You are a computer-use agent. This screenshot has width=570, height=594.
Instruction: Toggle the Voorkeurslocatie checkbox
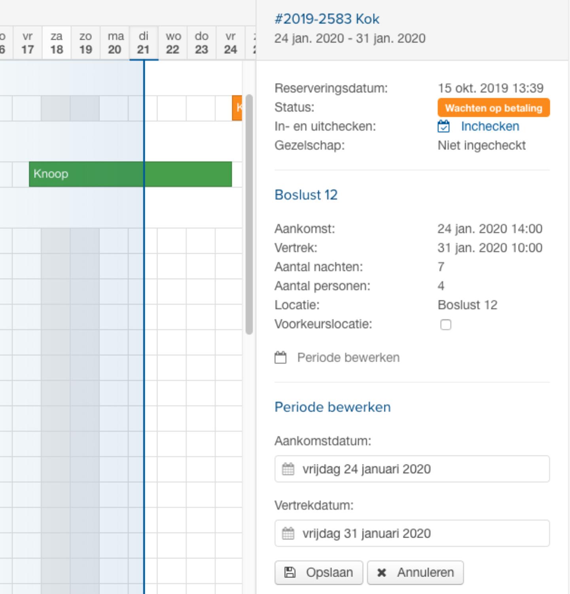445,325
